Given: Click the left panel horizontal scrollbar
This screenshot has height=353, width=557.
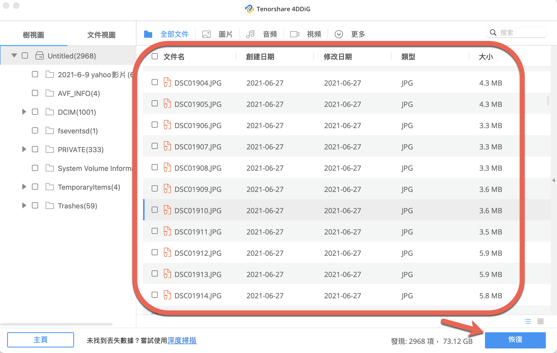Looking at the screenshot, I should tap(56, 324).
